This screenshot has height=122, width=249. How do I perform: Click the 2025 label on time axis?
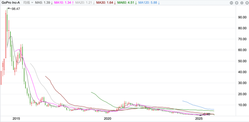(x=198, y=119)
